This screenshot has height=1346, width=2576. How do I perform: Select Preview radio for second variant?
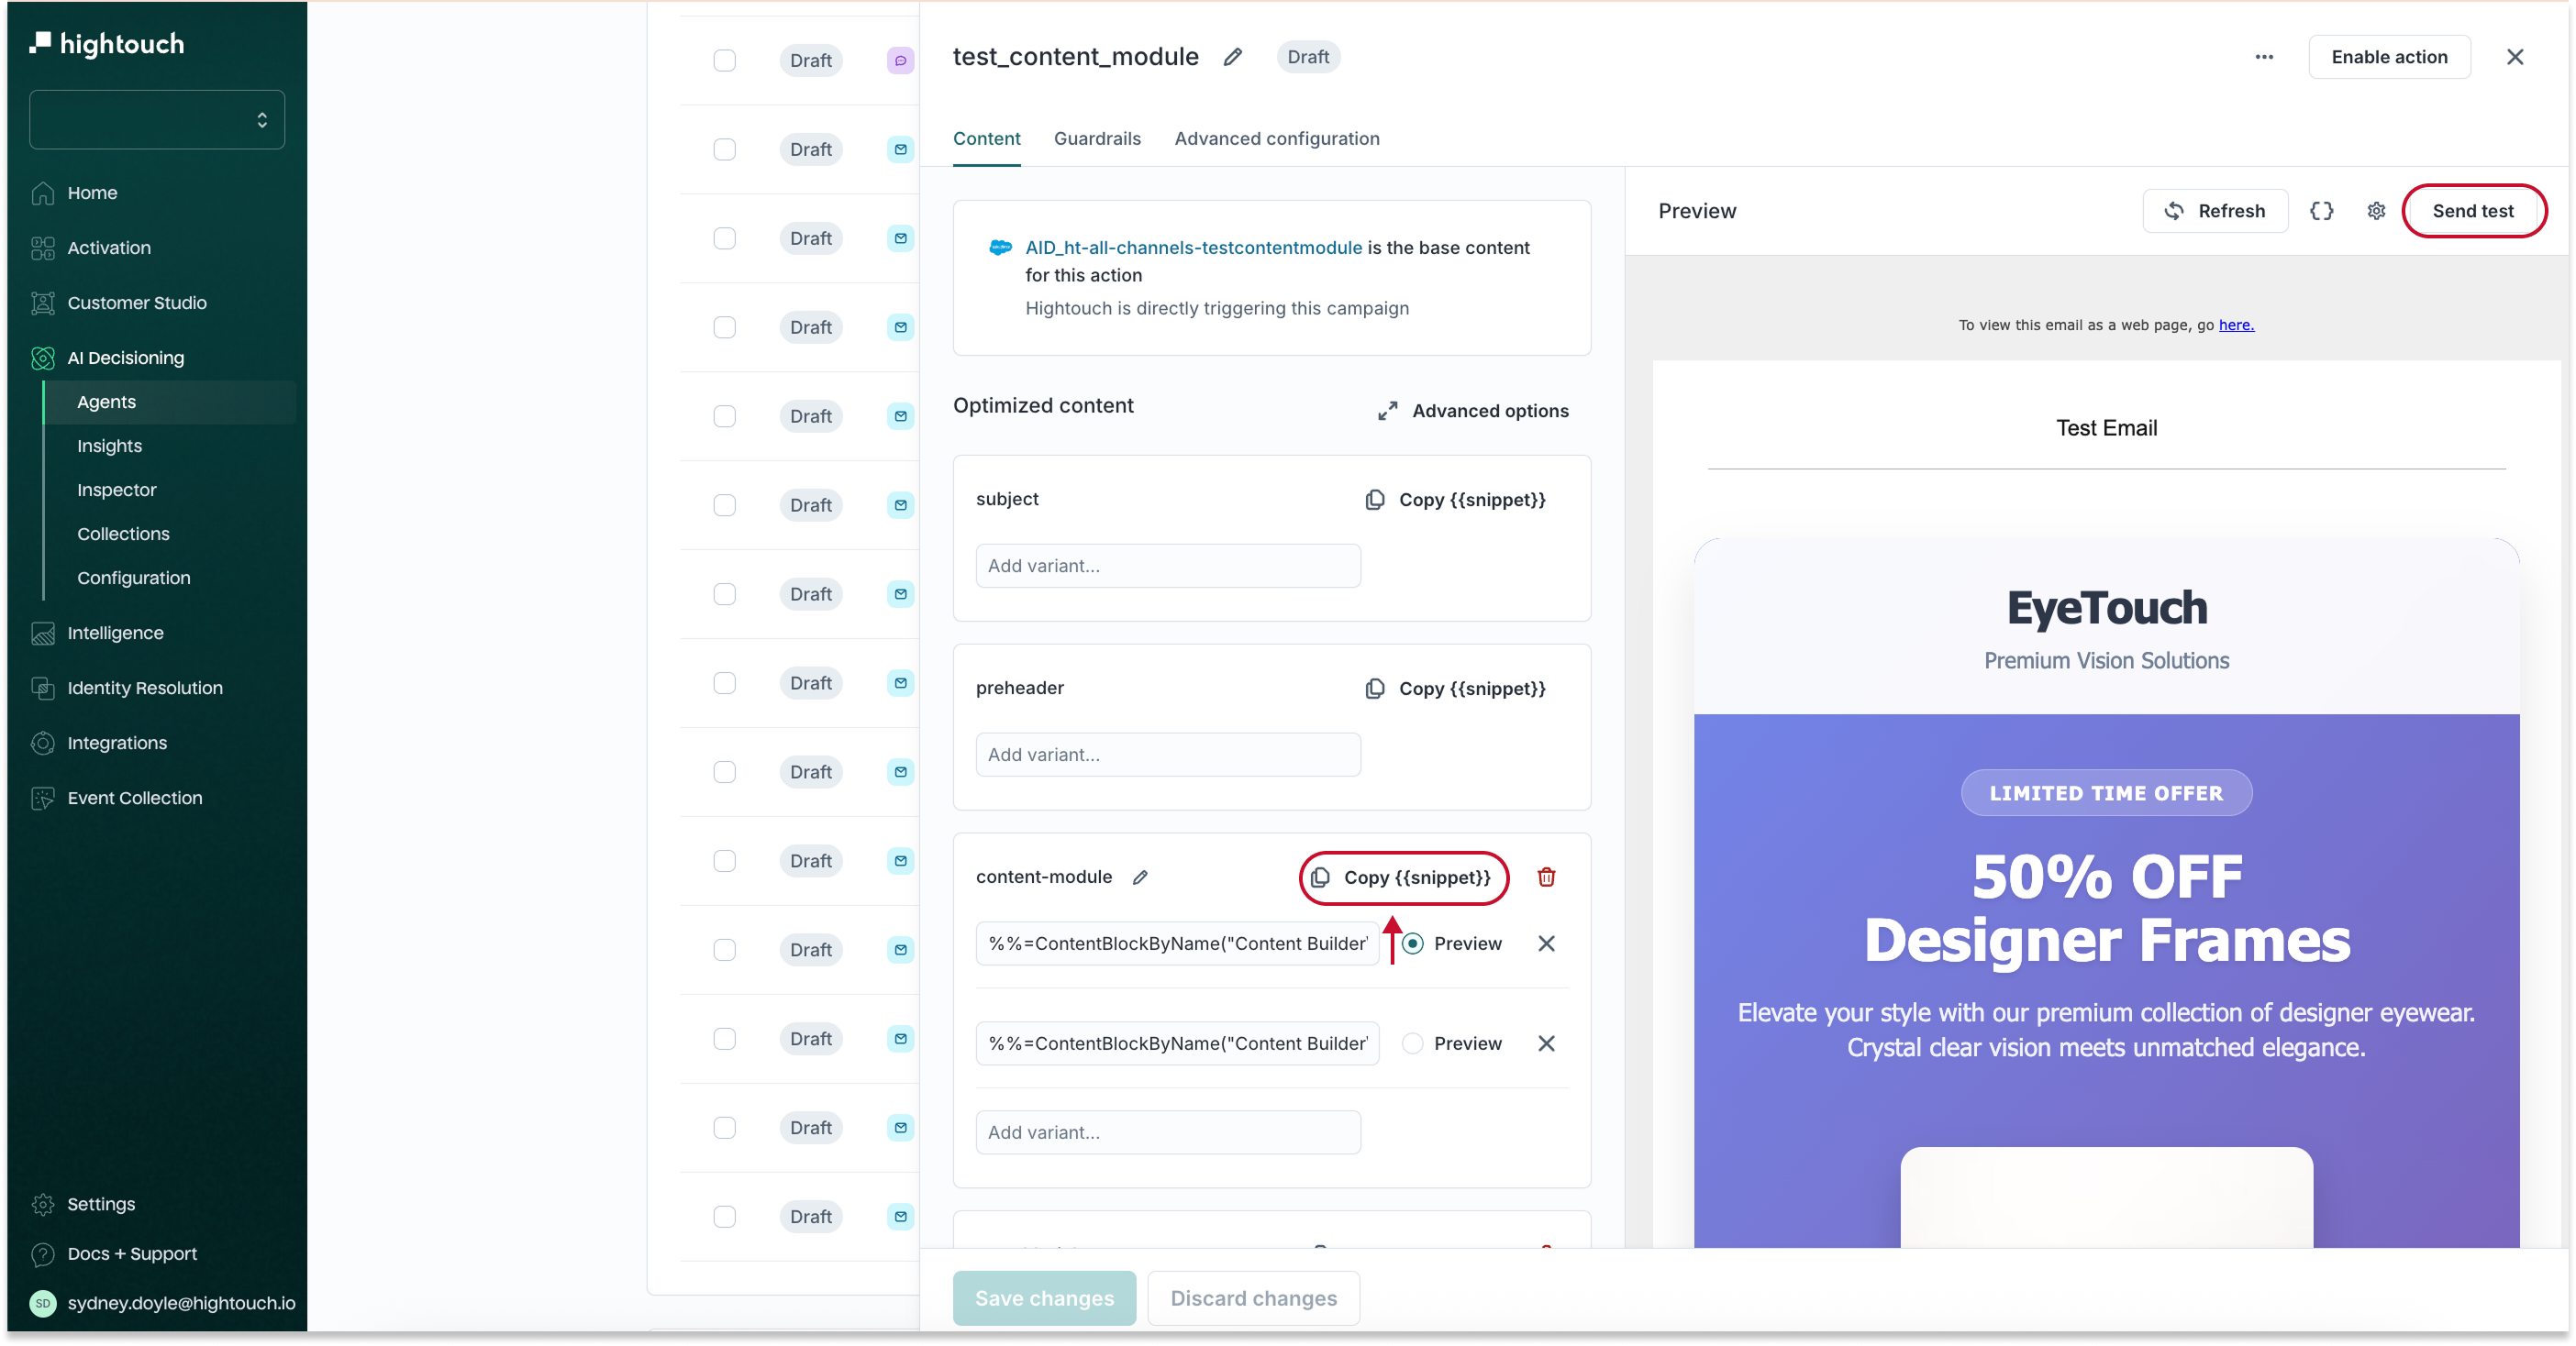coord(1412,1043)
